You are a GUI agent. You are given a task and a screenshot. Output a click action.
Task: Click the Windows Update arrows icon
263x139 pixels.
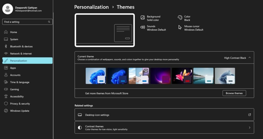point(6,111)
